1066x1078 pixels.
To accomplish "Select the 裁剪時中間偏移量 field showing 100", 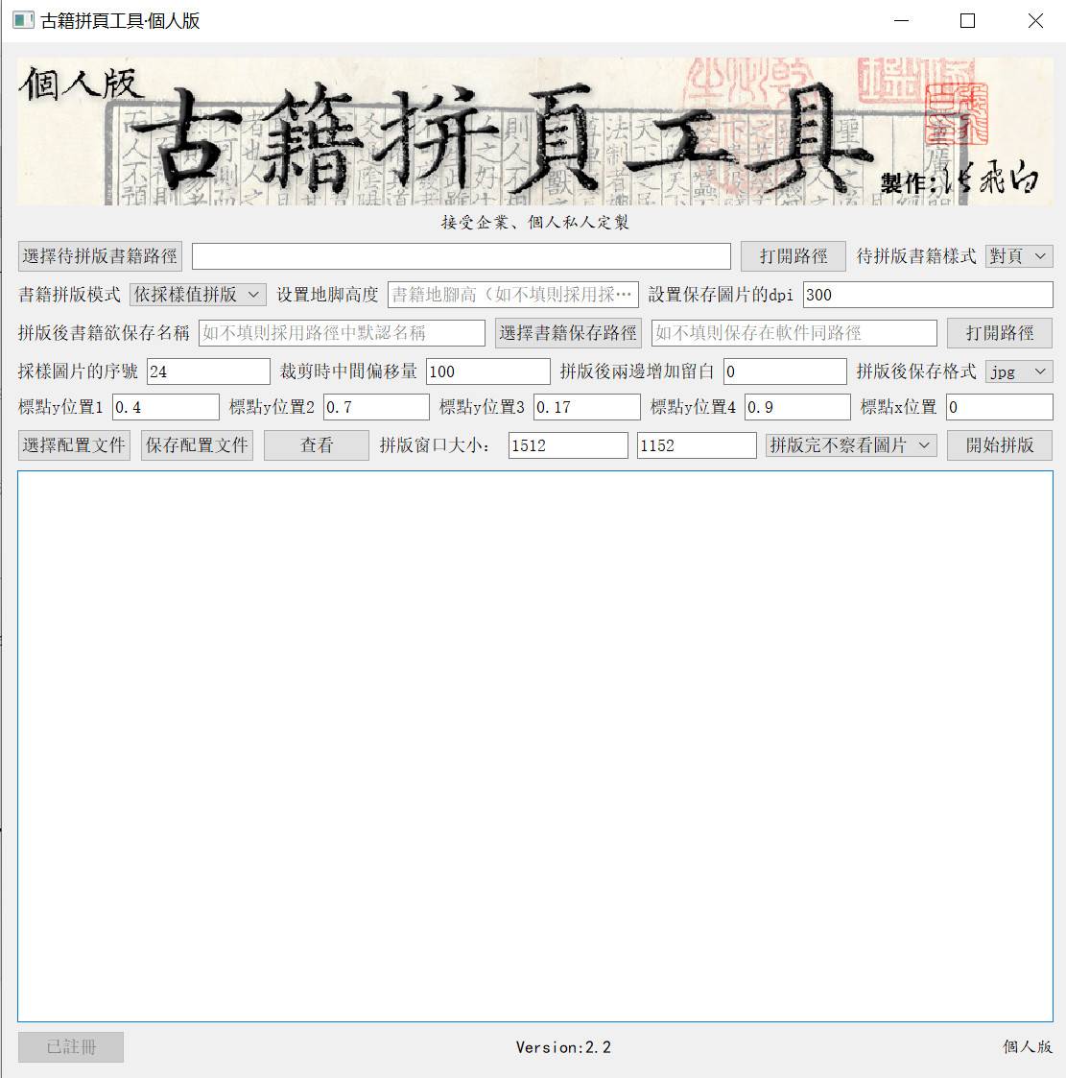I will pos(487,371).
